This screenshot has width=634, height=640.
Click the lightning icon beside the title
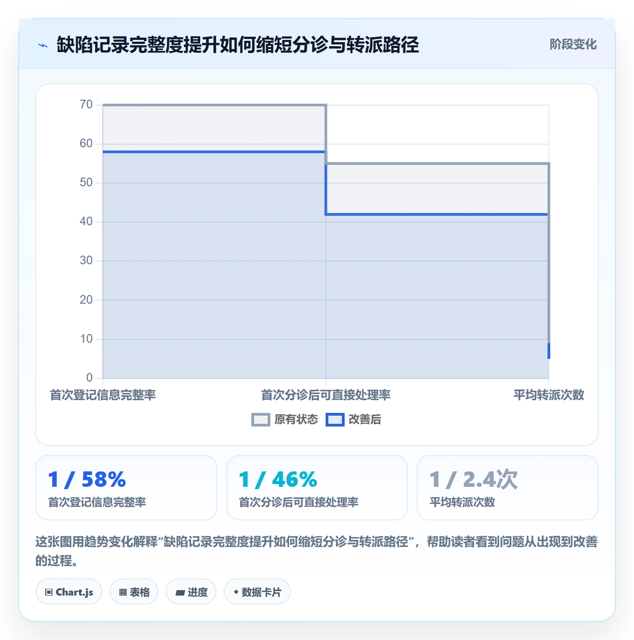(x=43, y=45)
